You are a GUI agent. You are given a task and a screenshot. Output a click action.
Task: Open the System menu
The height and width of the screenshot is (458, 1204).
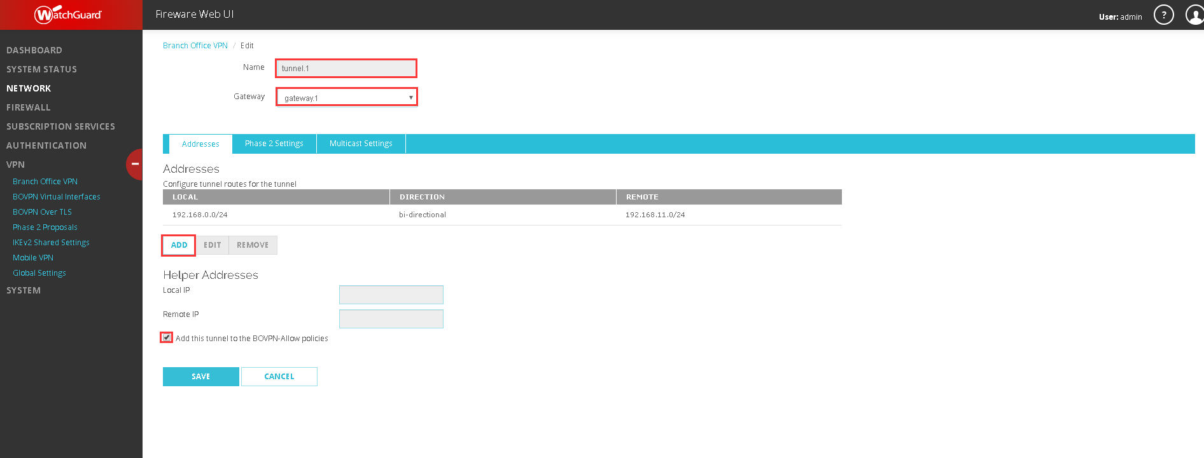tap(24, 290)
